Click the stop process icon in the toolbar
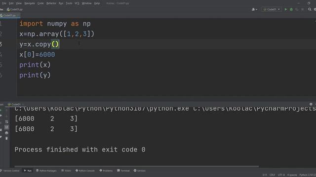Image resolution: width=316 pixels, height=177 pixels. [x=303, y=9]
